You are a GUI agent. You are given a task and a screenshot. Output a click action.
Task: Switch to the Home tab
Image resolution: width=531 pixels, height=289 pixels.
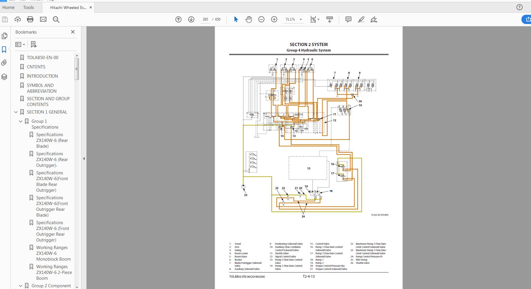coord(8,8)
